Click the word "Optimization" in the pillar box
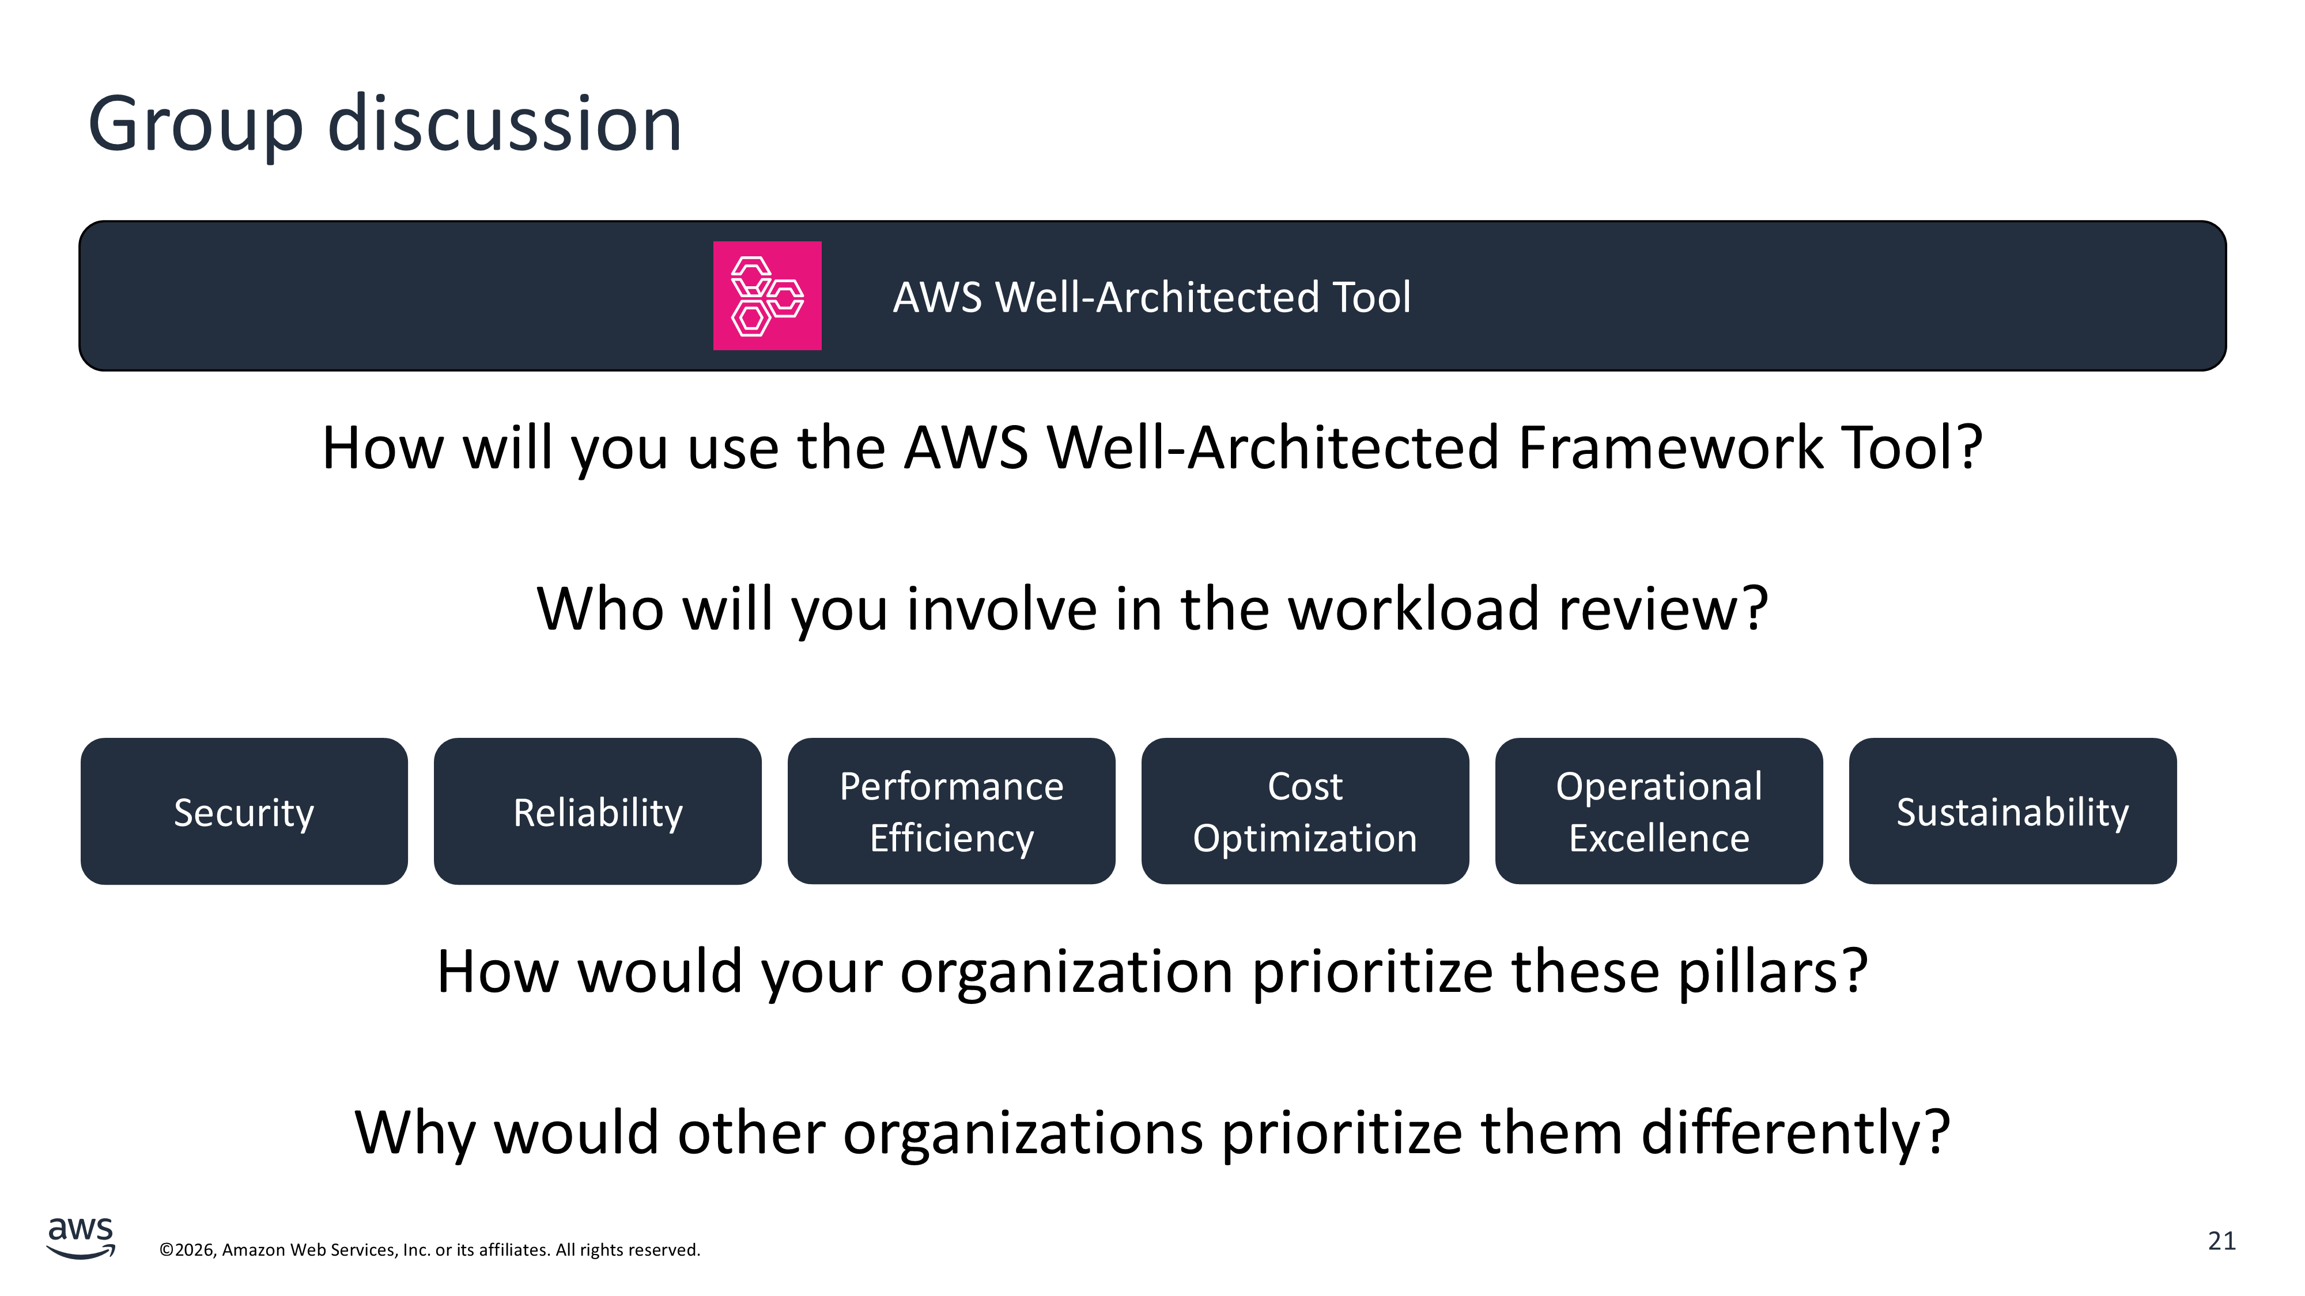 (1305, 838)
